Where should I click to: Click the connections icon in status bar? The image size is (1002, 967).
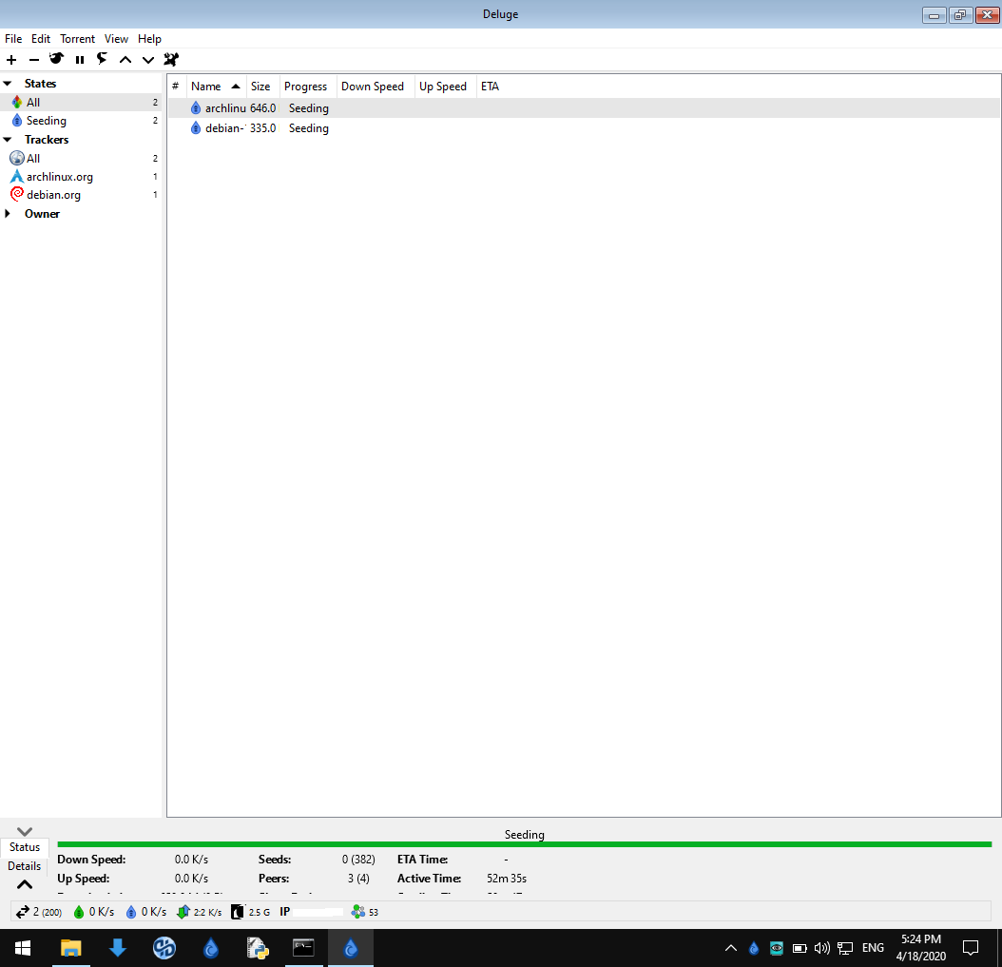[23, 912]
